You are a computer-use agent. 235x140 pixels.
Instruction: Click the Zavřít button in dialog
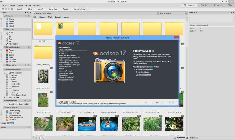coord(172,103)
